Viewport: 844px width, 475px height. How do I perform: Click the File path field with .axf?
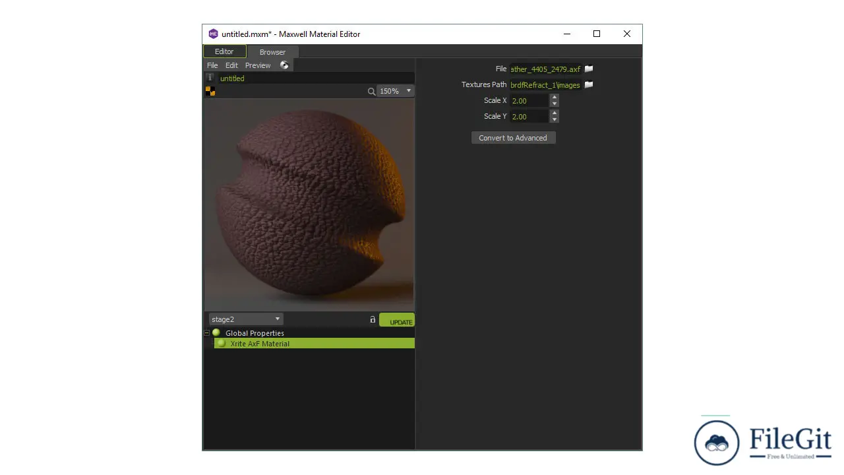(545, 69)
